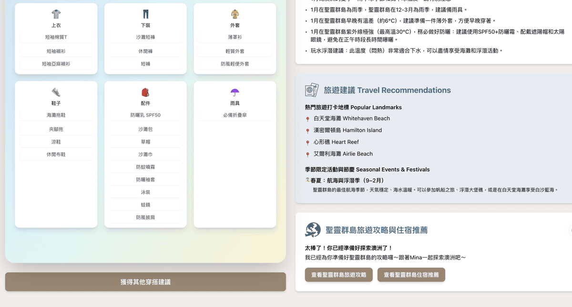
Task: Click the beach icon before 春夏：航海與浮潛季
Action: click(x=307, y=180)
